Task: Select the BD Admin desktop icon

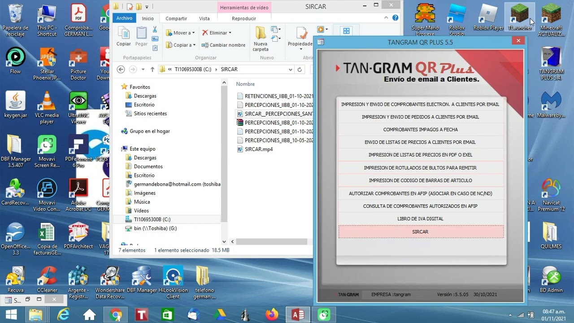Action: coord(551,279)
